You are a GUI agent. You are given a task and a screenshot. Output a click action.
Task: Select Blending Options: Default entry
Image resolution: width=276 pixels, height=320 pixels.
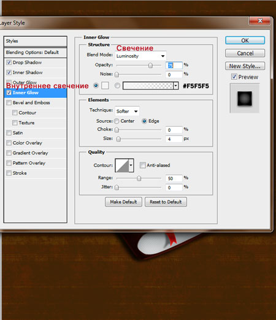pyautogui.click(x=36, y=53)
